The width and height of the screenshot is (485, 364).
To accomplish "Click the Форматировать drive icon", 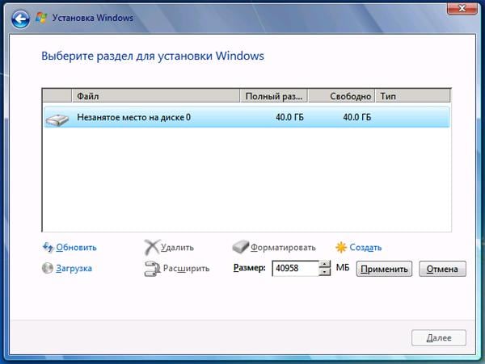I will click(x=241, y=247).
